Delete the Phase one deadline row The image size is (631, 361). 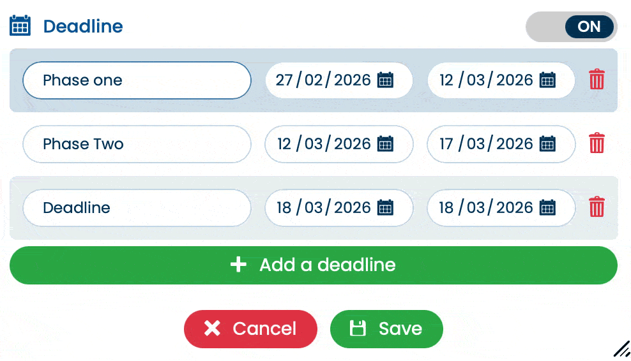597,80
